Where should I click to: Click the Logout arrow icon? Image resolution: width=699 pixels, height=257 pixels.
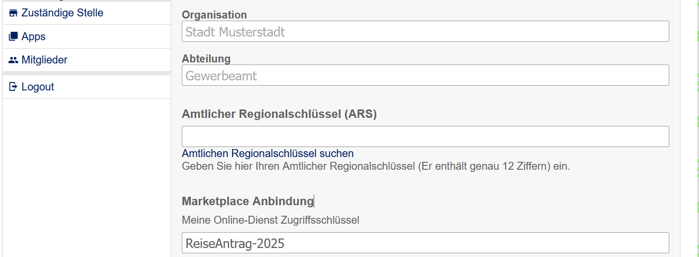pos(14,87)
